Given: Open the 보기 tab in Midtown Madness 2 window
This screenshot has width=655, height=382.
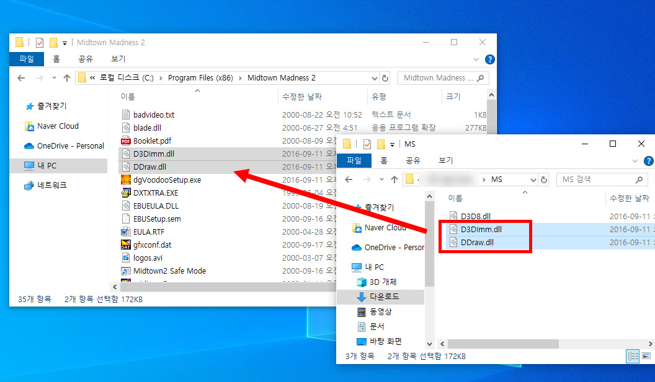Looking at the screenshot, I should (118, 59).
